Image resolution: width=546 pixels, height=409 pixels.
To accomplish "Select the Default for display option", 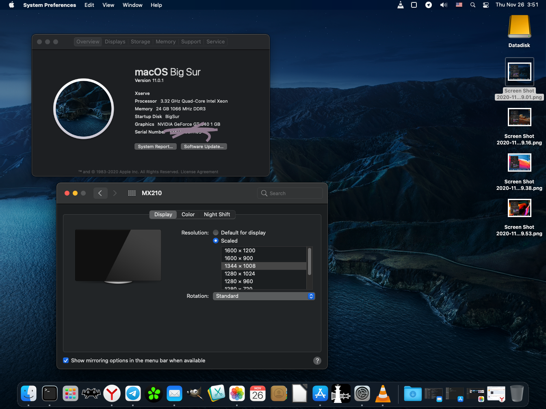I will click(216, 232).
